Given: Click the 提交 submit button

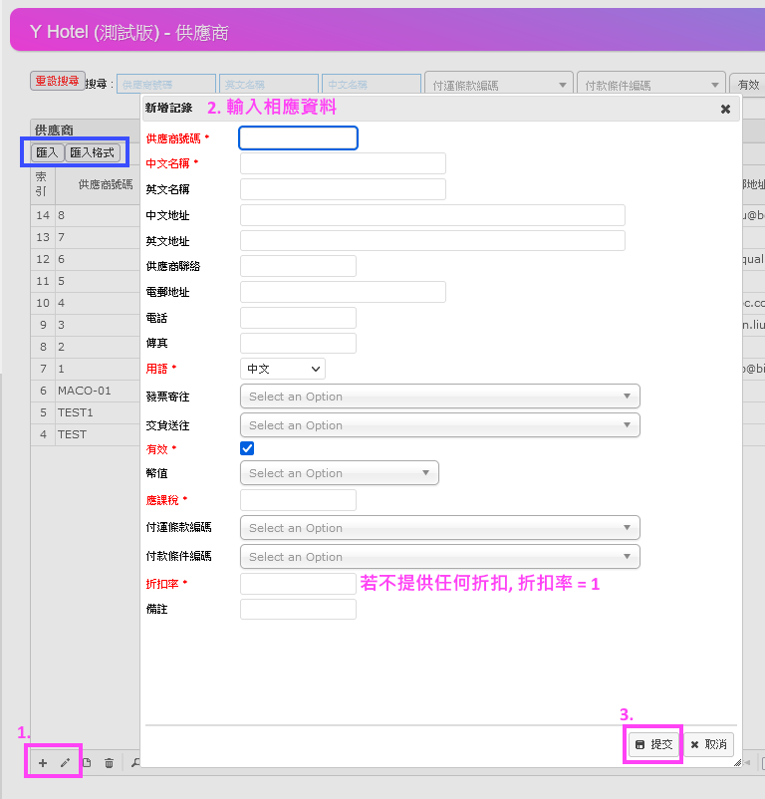Looking at the screenshot, I should 654,744.
